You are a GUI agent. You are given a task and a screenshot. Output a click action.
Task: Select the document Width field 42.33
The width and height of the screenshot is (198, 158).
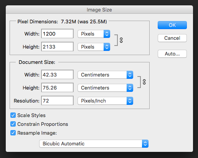[57, 75]
